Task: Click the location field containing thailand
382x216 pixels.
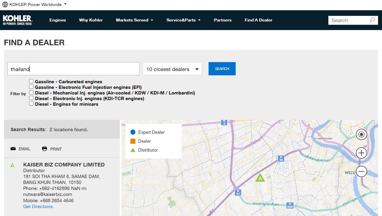Action: pyautogui.click(x=73, y=69)
